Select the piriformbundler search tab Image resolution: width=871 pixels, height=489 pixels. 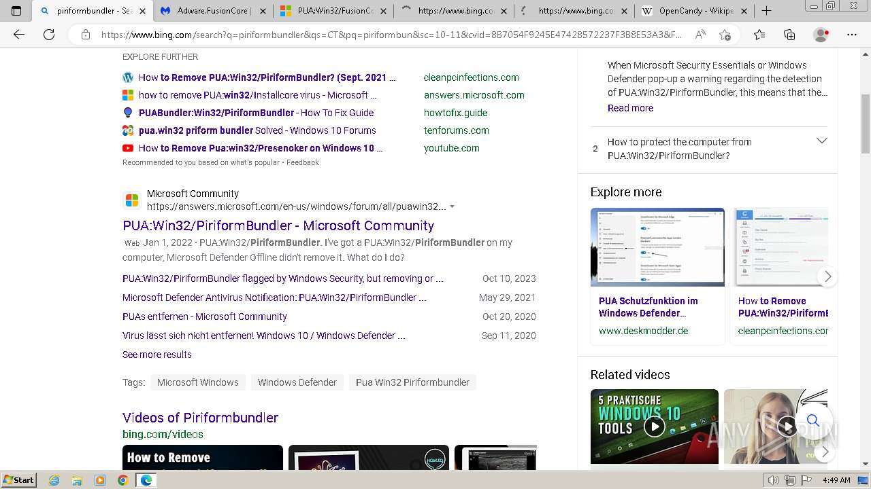[94, 11]
